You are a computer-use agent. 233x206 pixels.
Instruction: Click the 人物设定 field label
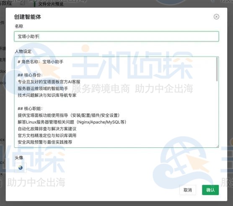click(x=23, y=51)
